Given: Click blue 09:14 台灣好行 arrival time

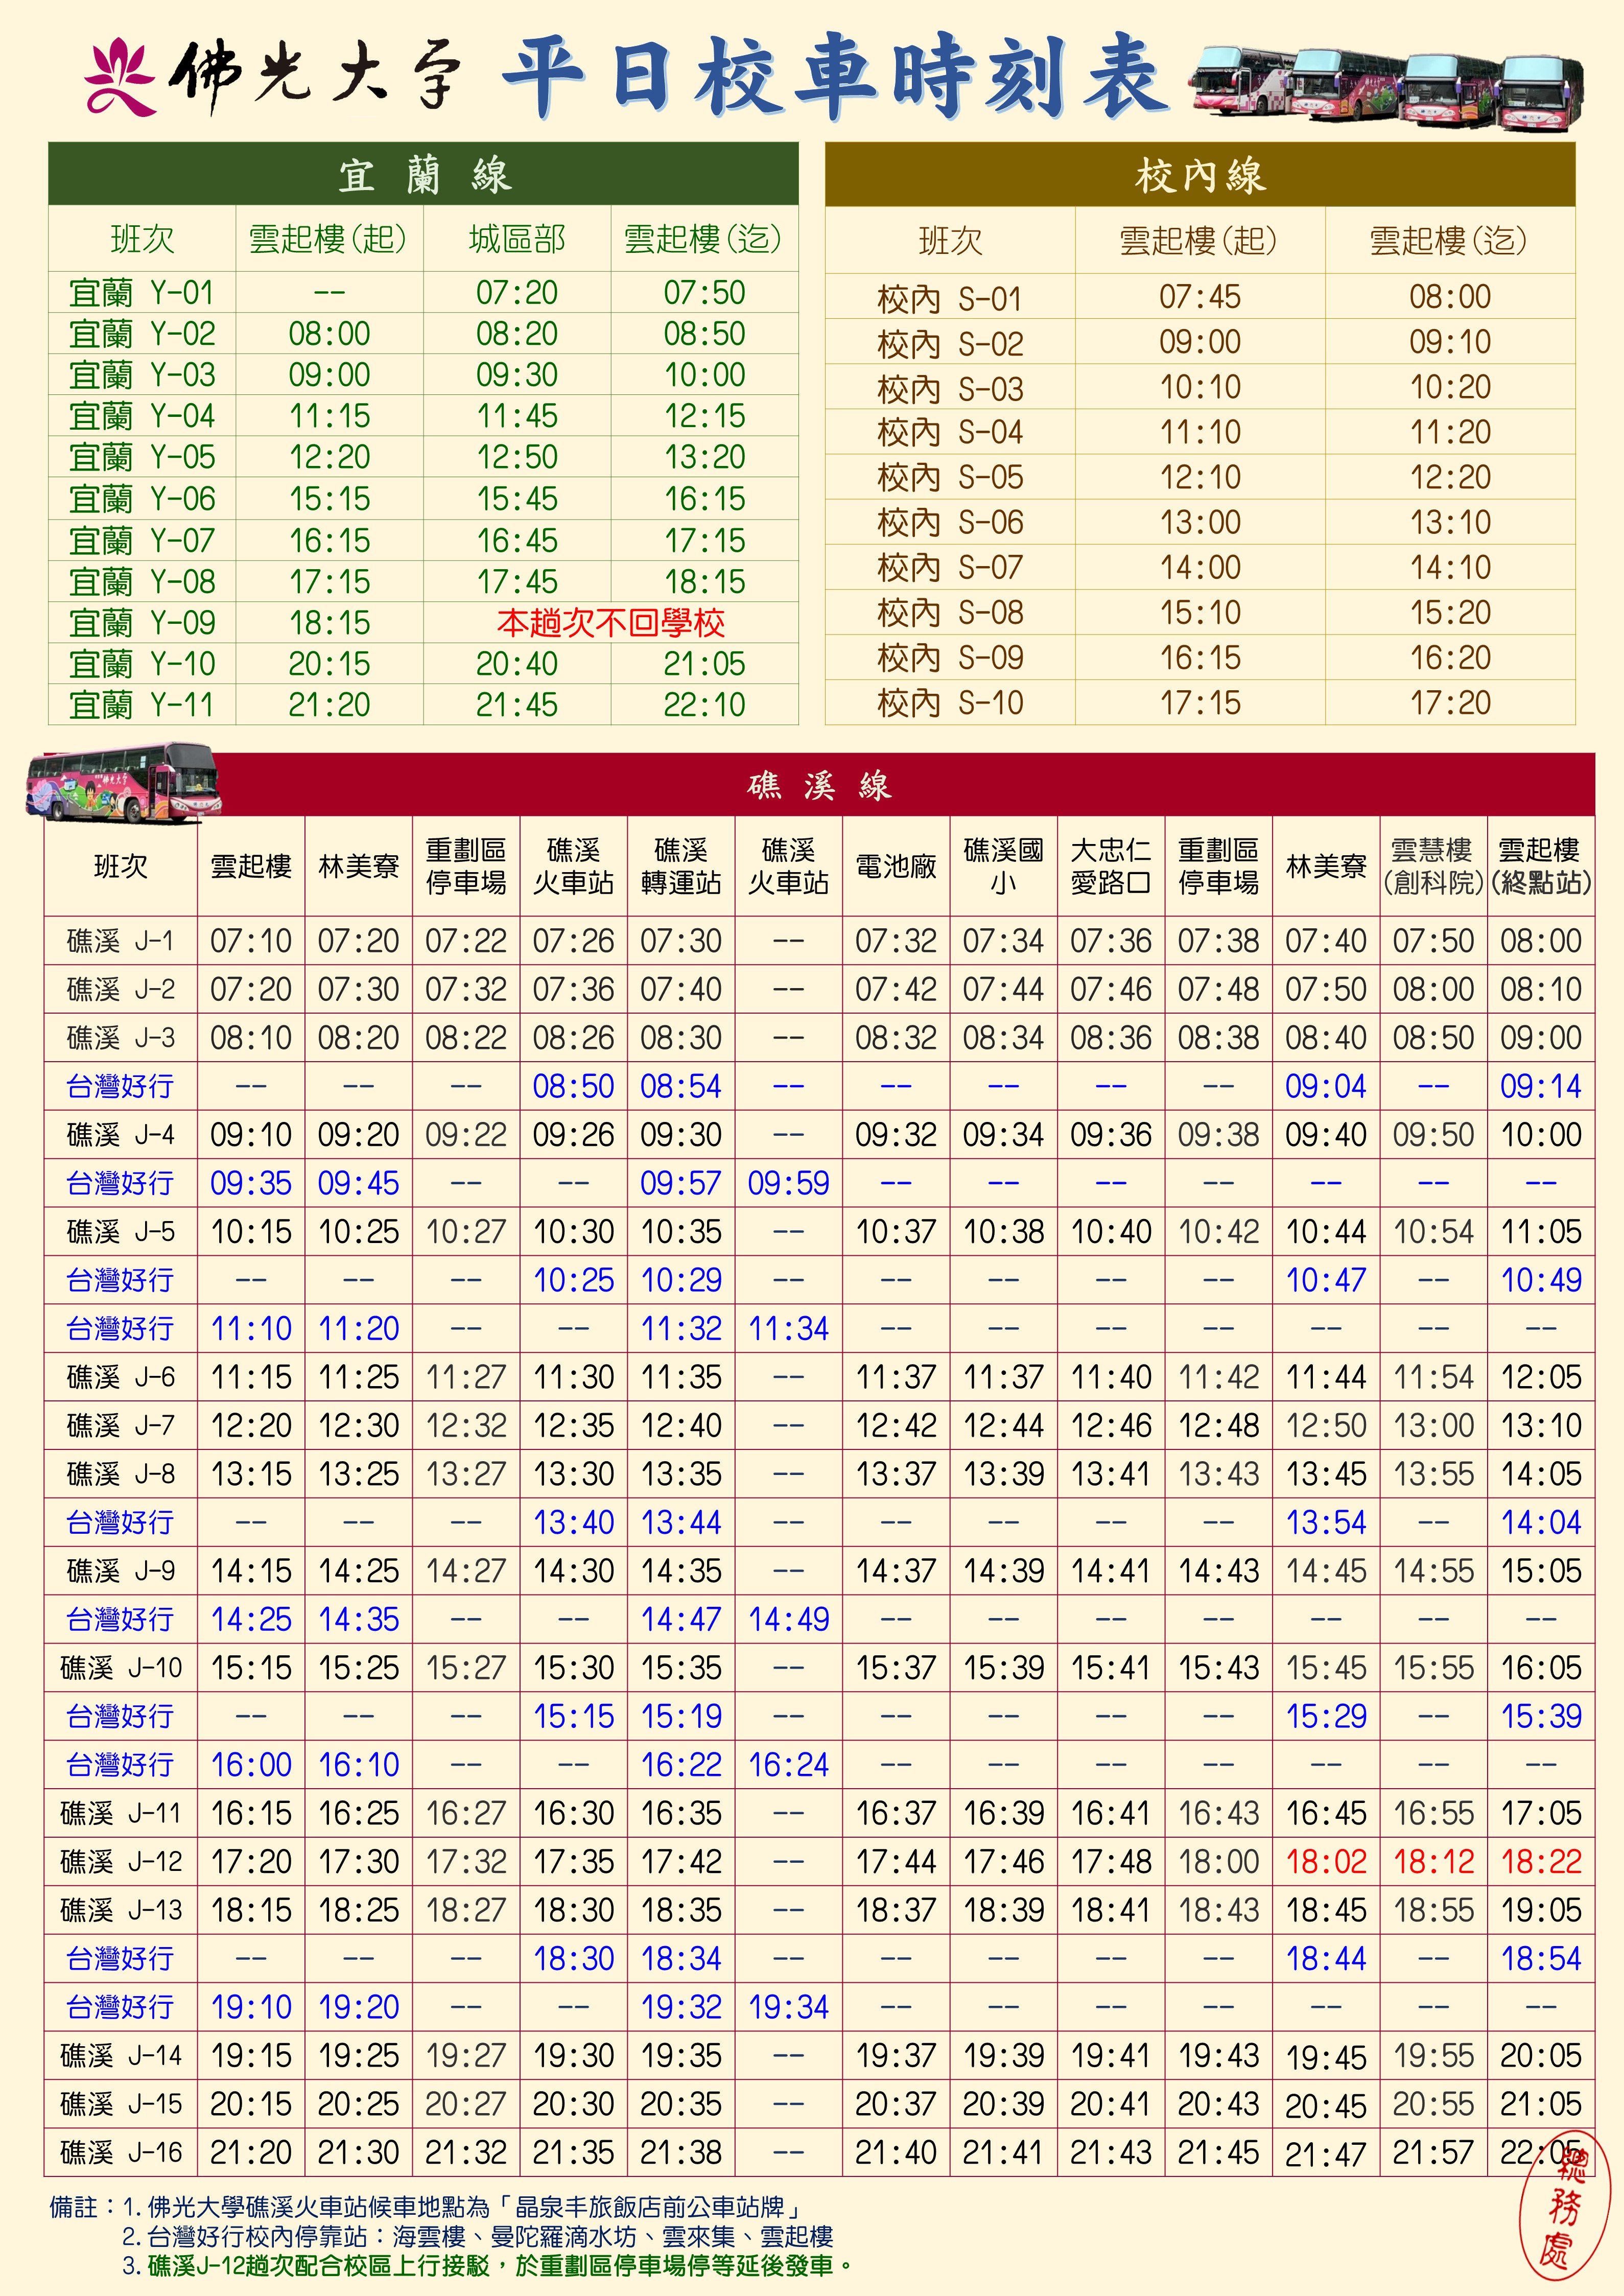Looking at the screenshot, I should click(1541, 1086).
